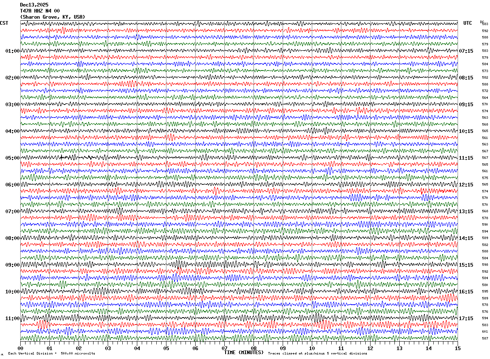
Task: Select the DC offset value 573
Action: pos(485,71)
